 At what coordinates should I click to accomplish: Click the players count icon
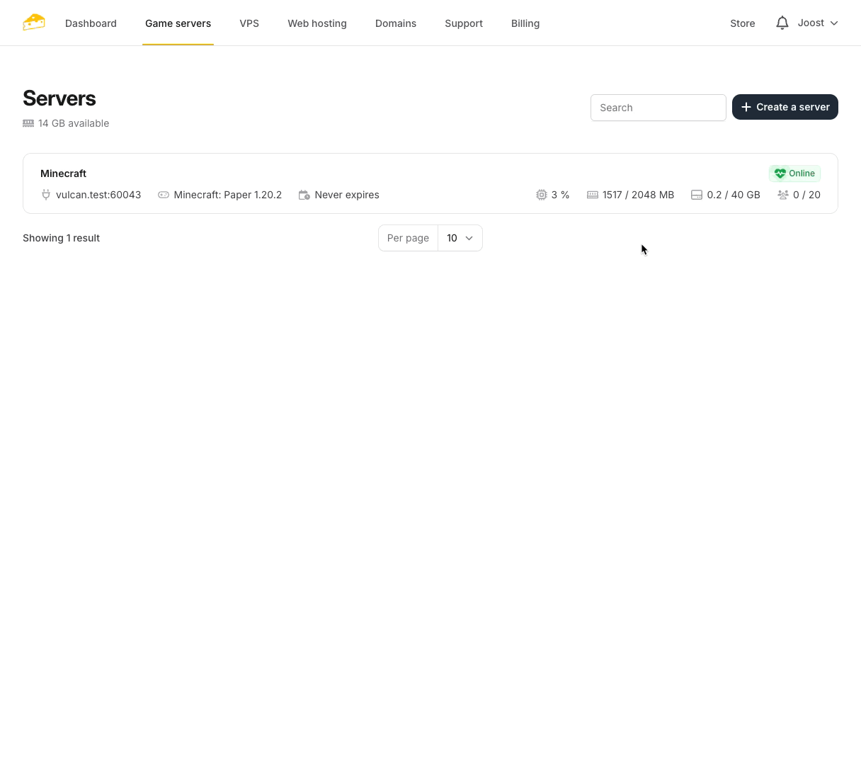click(x=783, y=195)
